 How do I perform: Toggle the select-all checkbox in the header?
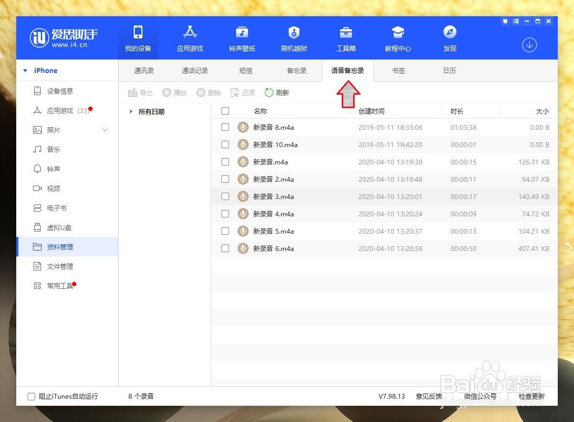(225, 110)
